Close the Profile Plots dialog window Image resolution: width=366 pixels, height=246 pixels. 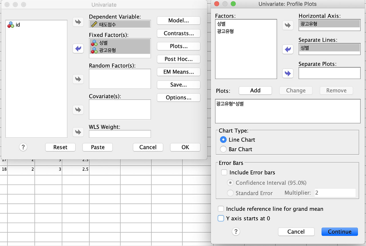coord(216,4)
